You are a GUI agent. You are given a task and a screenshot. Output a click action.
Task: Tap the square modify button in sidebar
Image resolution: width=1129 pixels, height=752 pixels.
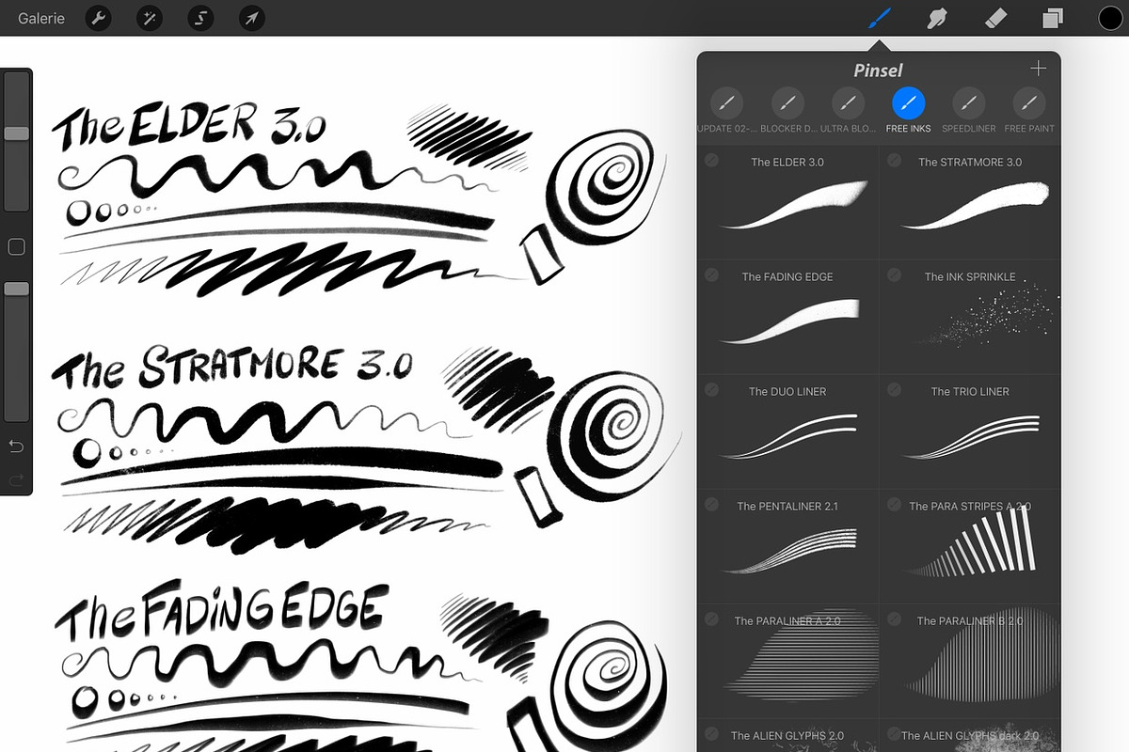(16, 247)
